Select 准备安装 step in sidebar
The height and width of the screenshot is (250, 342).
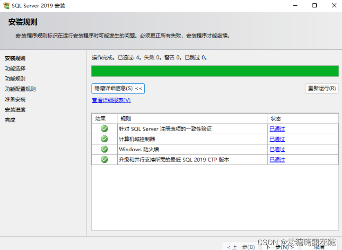tap(15, 99)
